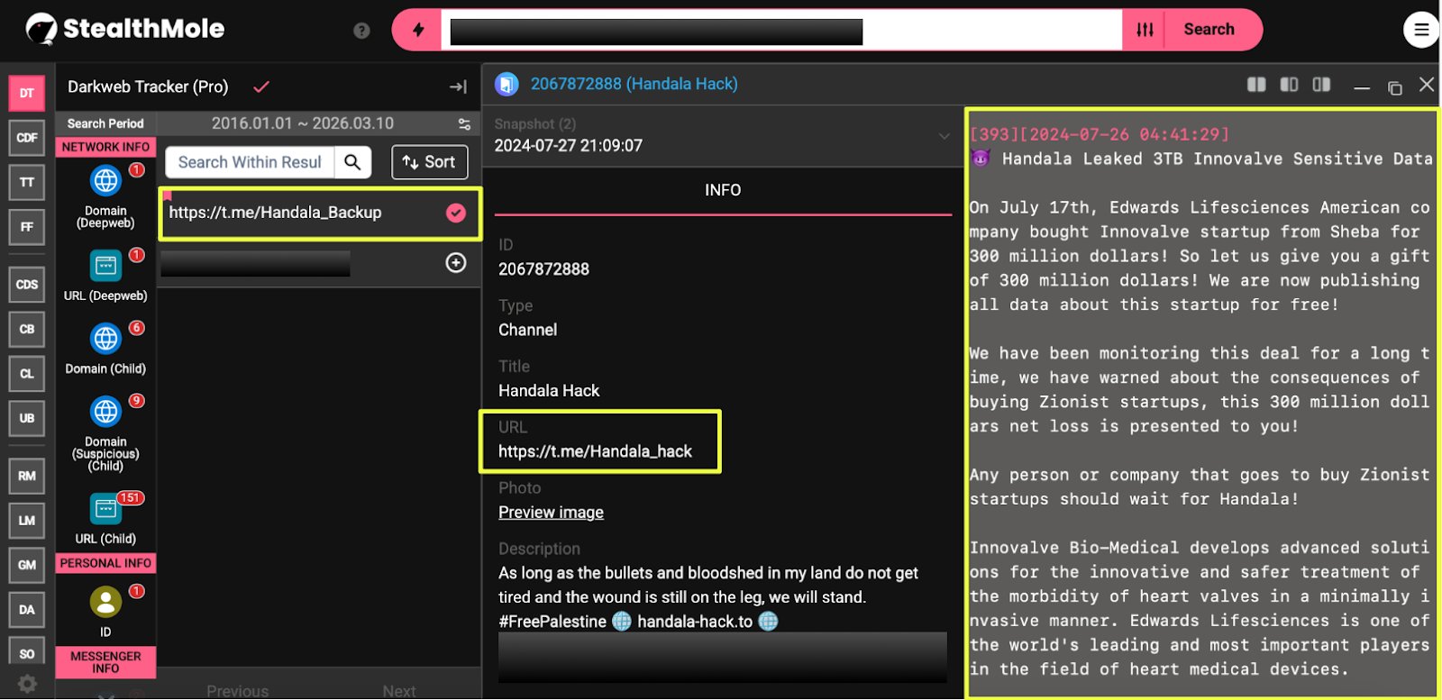The width and height of the screenshot is (1442, 700).
Task: Click the Preview image link
Action: 551,513
